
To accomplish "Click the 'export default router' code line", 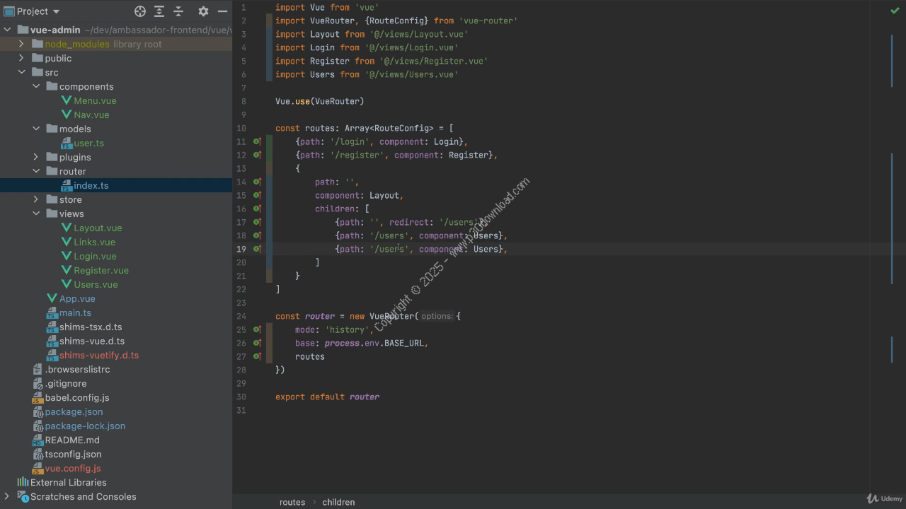I will pyautogui.click(x=327, y=397).
